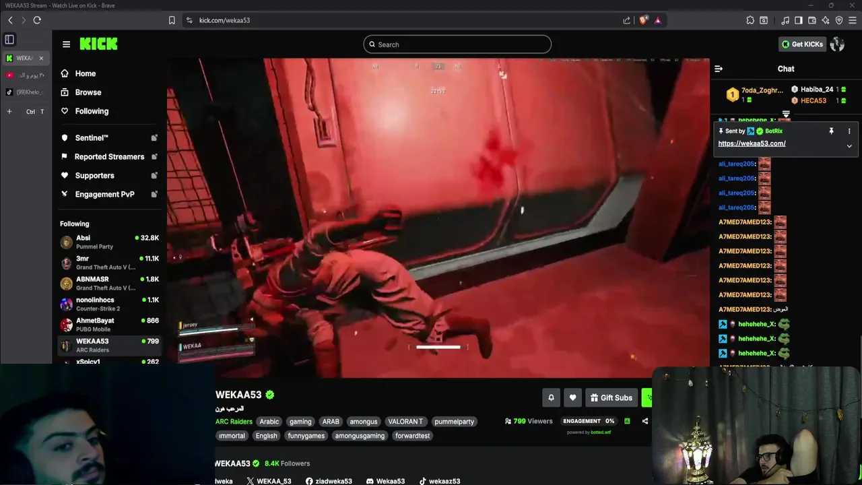Image resolution: width=862 pixels, height=485 pixels.
Task: Open Supporters sidebar item
Action: [110, 175]
